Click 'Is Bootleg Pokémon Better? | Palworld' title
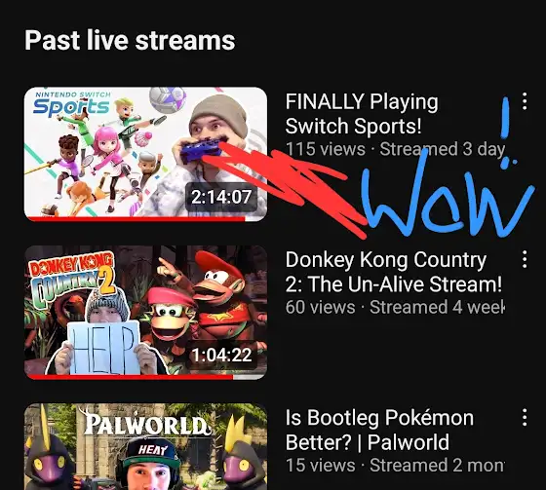This screenshot has height=490, width=546. click(379, 430)
